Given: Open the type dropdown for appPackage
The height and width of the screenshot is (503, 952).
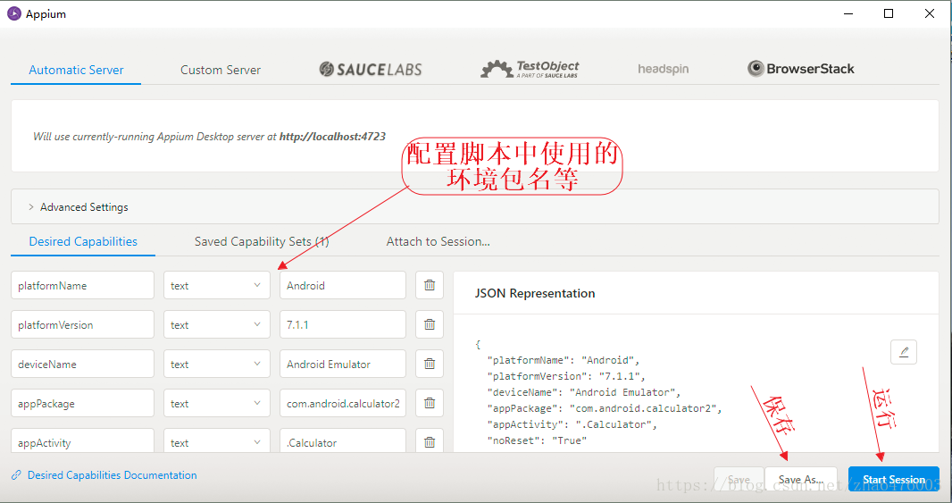Looking at the screenshot, I should point(217,403).
